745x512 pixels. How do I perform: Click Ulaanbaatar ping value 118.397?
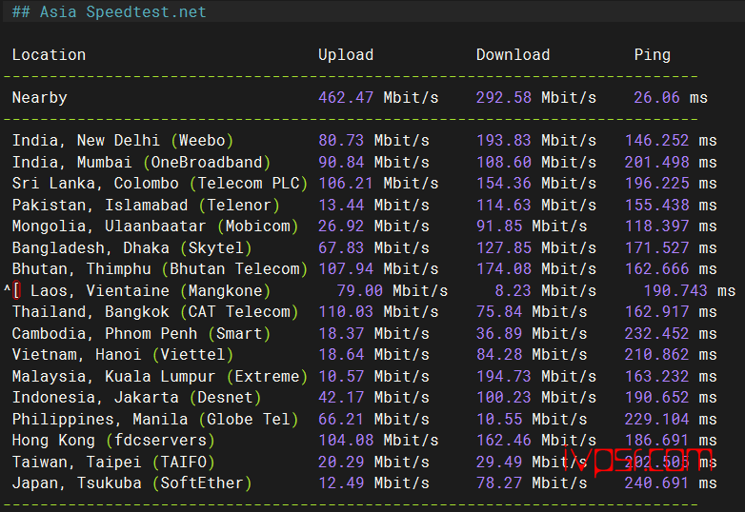[656, 226]
